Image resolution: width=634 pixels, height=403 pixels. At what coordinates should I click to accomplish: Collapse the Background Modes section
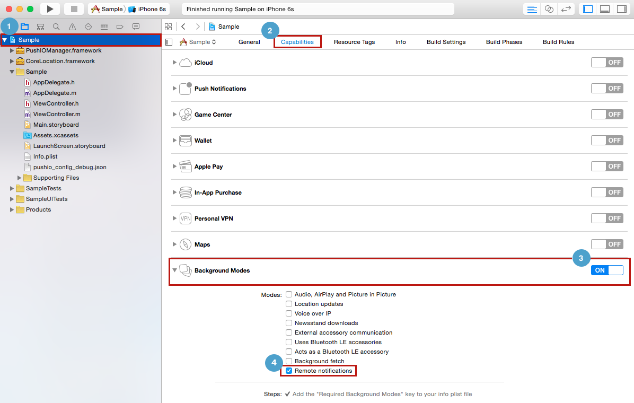174,270
